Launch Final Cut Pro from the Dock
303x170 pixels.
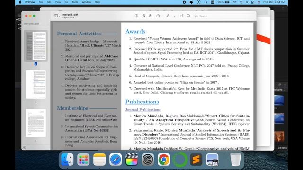pos(132,160)
